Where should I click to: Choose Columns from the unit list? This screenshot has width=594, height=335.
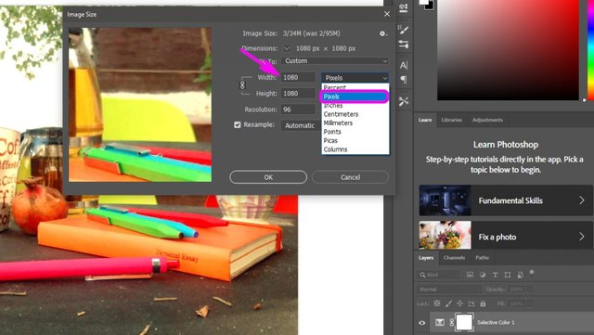(355, 149)
